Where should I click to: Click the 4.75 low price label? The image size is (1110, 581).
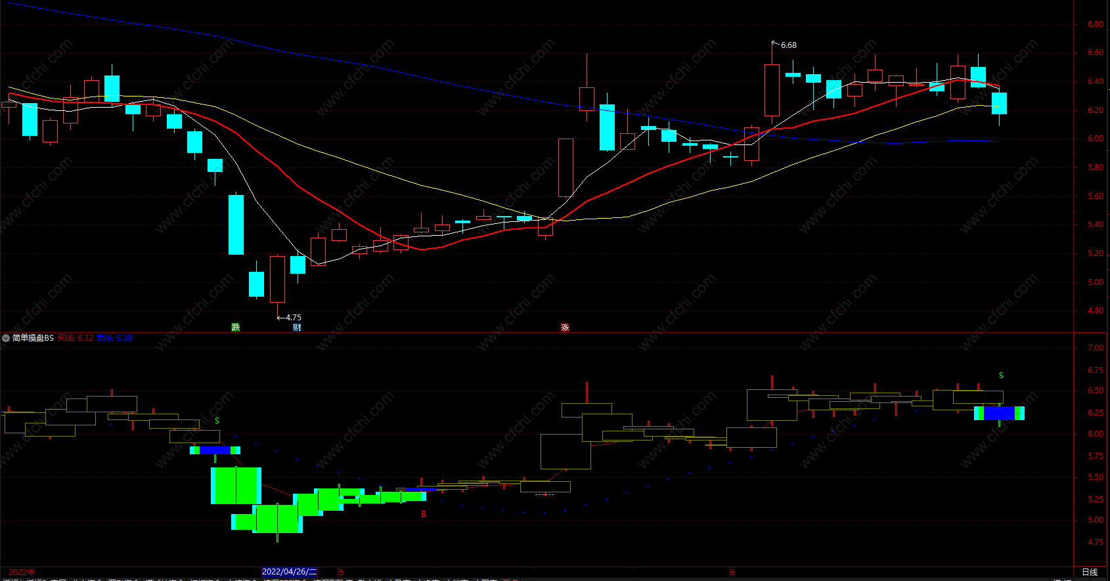click(294, 317)
